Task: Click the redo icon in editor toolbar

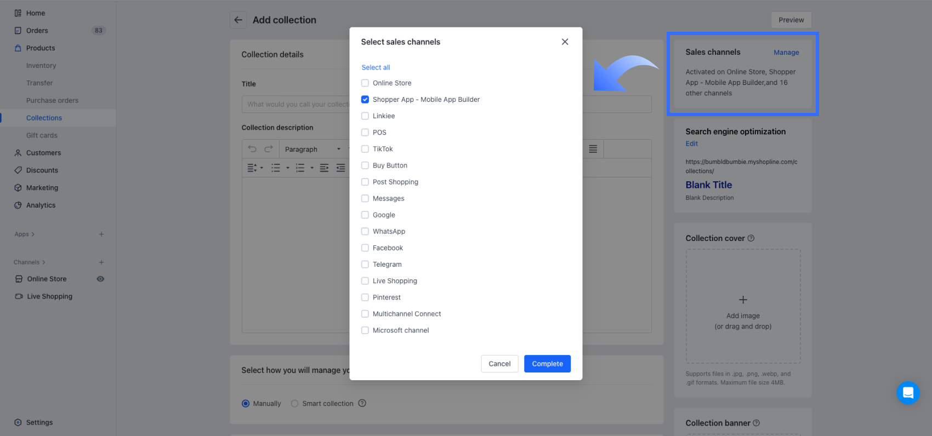Action: click(x=269, y=149)
